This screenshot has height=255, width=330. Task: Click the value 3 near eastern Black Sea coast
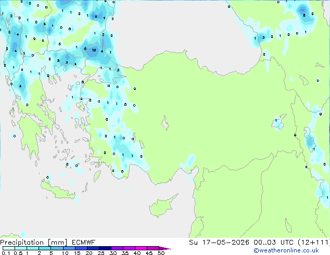[x=263, y=37]
